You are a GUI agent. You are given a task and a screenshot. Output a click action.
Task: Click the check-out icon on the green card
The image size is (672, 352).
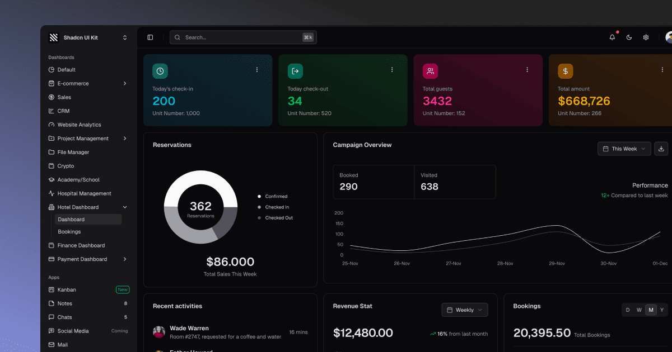coord(295,71)
